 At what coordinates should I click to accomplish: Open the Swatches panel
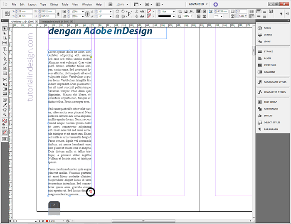click(270, 65)
